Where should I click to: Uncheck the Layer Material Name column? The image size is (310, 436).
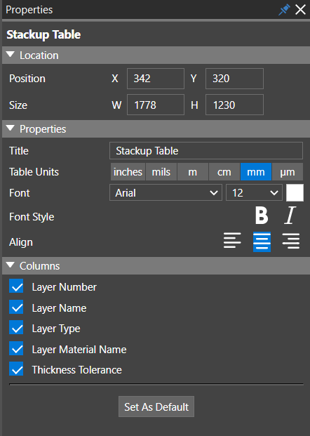coord(16,348)
